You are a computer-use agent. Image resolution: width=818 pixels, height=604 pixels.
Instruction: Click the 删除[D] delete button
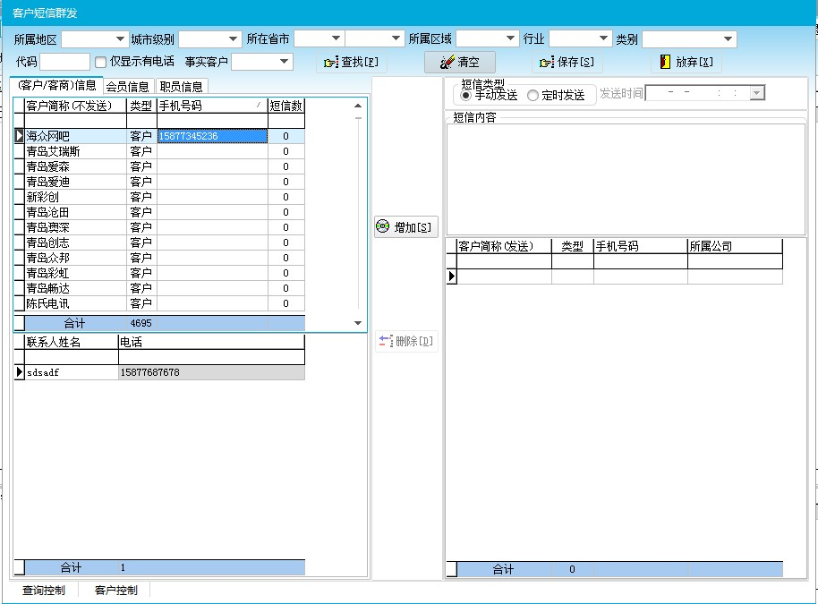tap(406, 341)
